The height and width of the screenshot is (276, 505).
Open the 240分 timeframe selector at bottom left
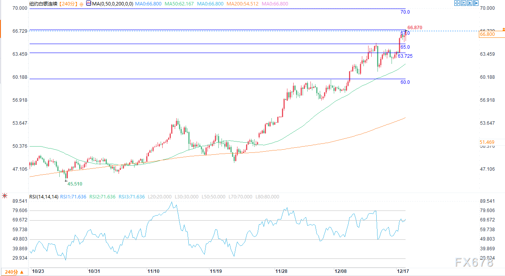[14, 272]
